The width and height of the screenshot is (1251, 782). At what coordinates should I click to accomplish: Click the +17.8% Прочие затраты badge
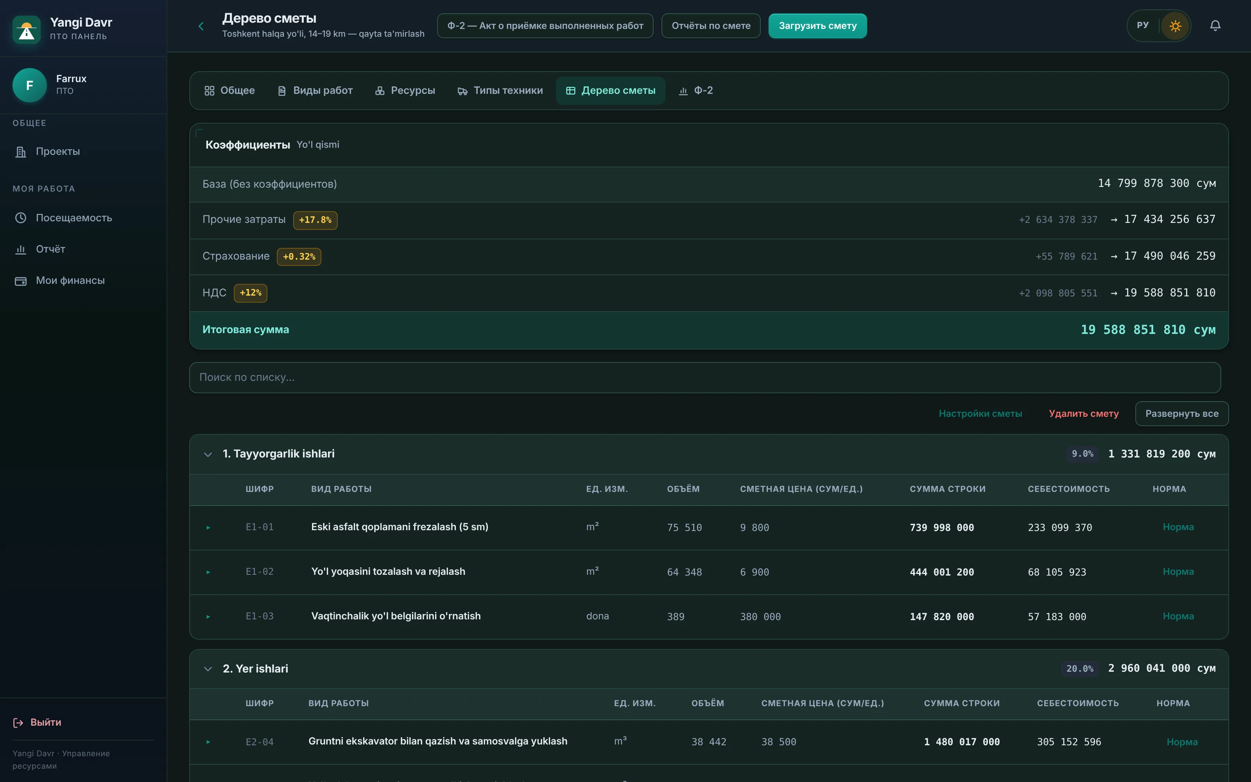(315, 220)
